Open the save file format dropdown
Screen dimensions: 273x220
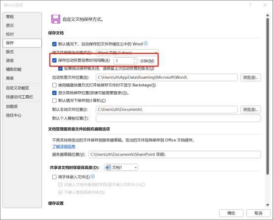127,52
